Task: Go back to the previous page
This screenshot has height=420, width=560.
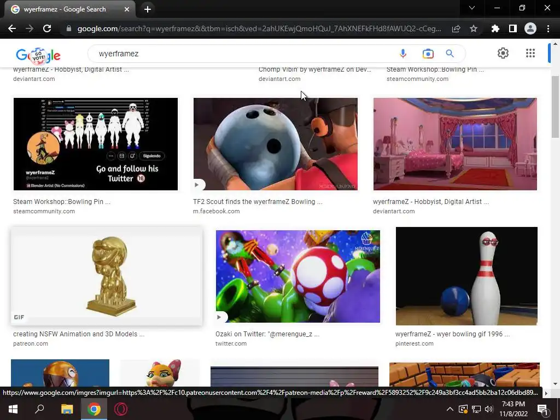Action: click(x=12, y=28)
